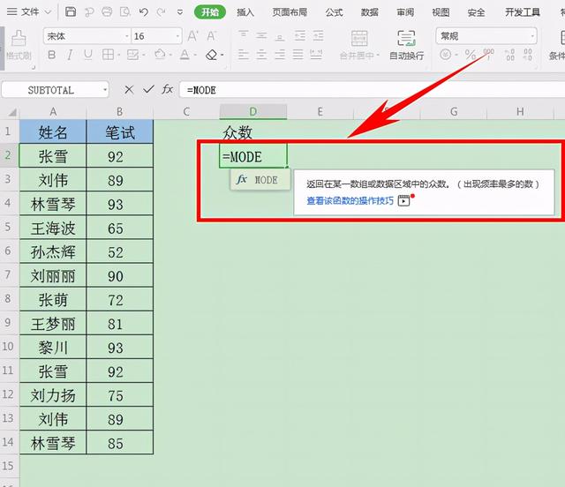565x487 pixels.
Task: Align text to top of cell
Action: [x=244, y=35]
